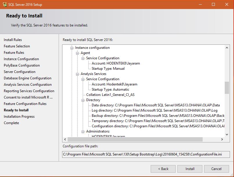
Task: Click the Configuration file path field
Action: [145, 154]
